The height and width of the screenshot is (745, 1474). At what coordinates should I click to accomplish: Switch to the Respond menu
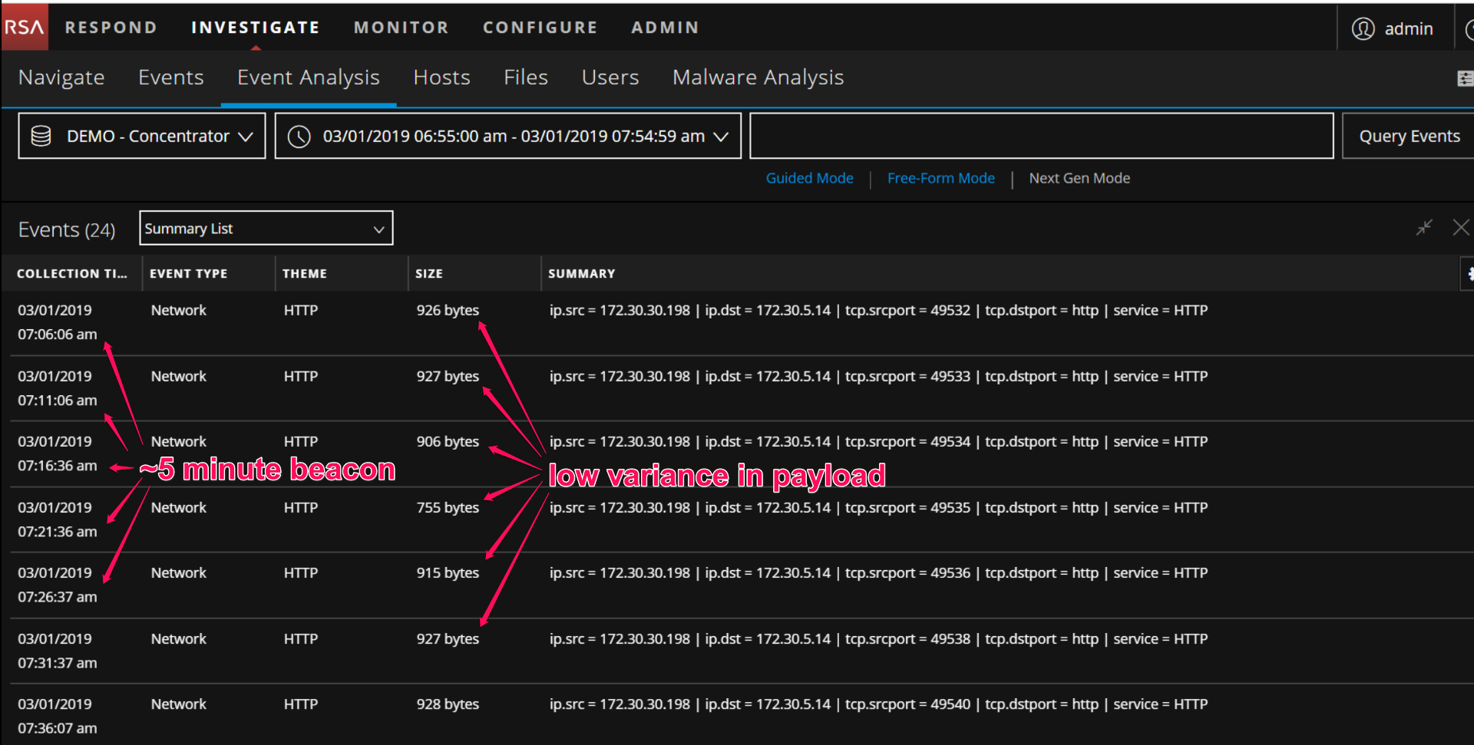click(111, 28)
